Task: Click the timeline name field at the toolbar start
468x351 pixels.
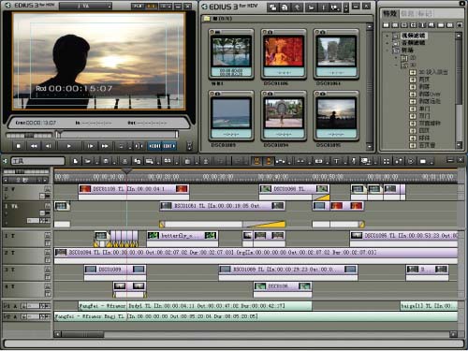Action: tap(37, 161)
